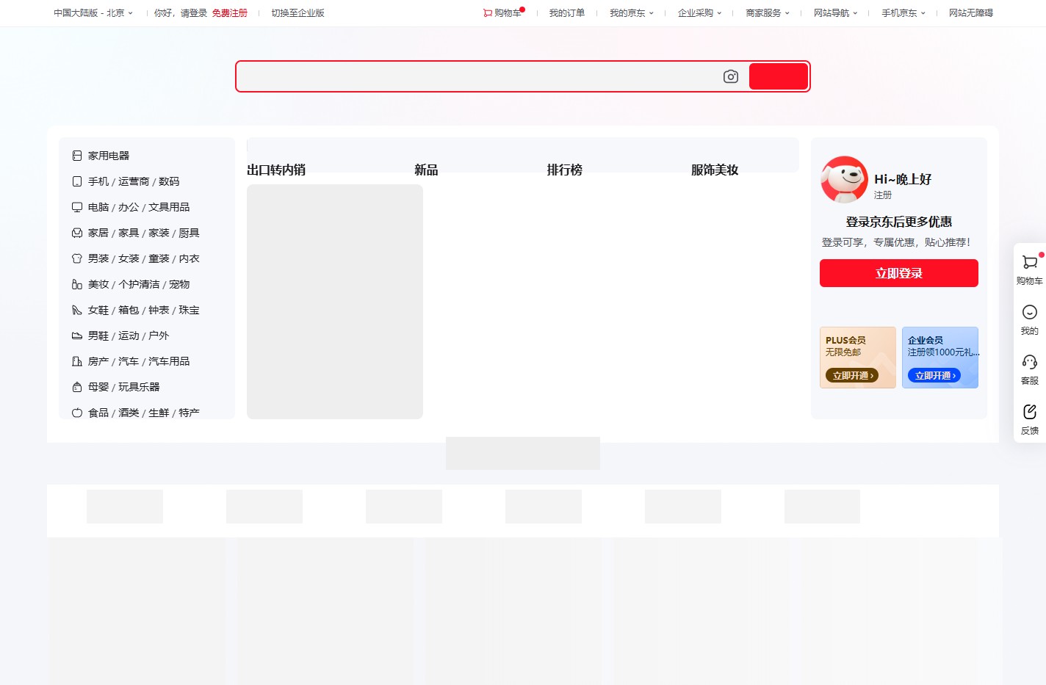Click the high-heel icon beside 女鞋
This screenshot has height=685, width=1046.
77,310
